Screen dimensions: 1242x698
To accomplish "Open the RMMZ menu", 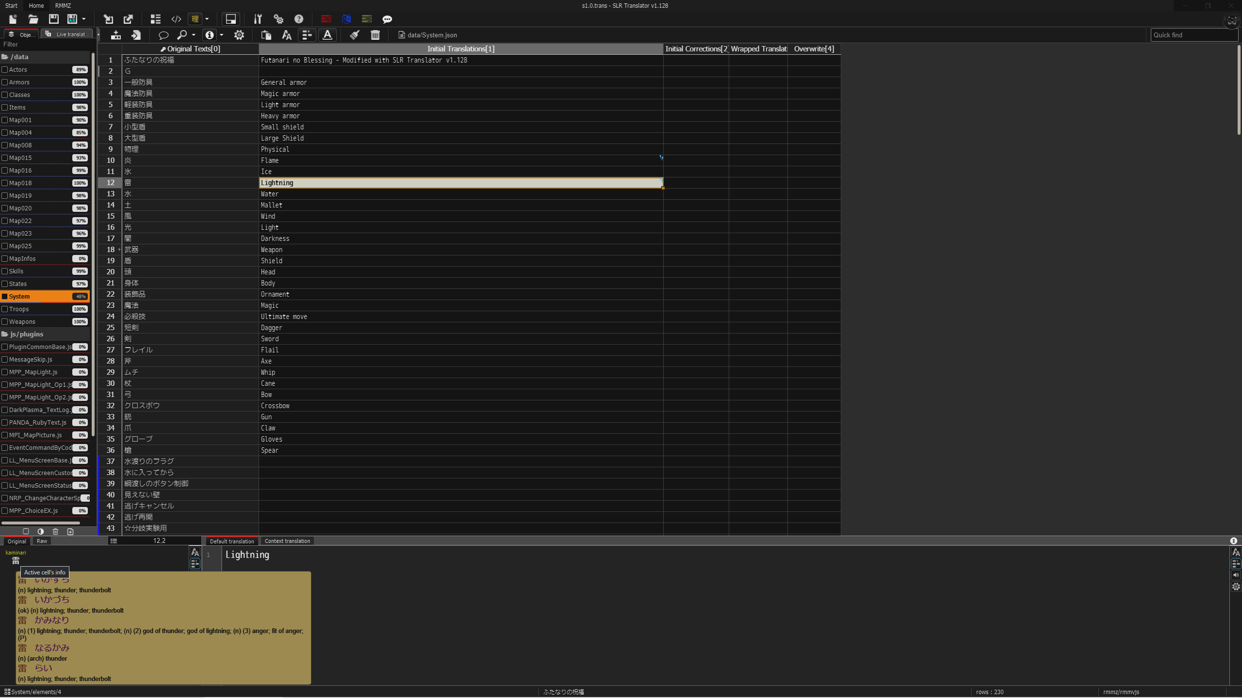I will point(63,6).
